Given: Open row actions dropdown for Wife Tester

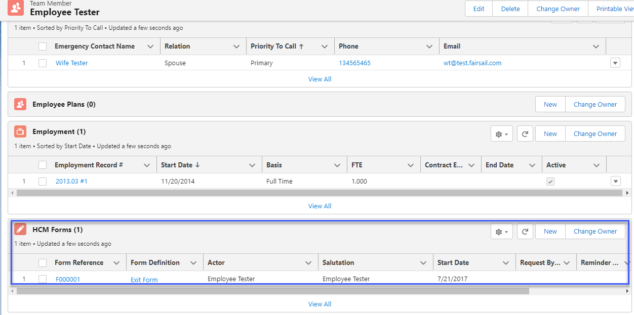Looking at the screenshot, I should pos(615,63).
